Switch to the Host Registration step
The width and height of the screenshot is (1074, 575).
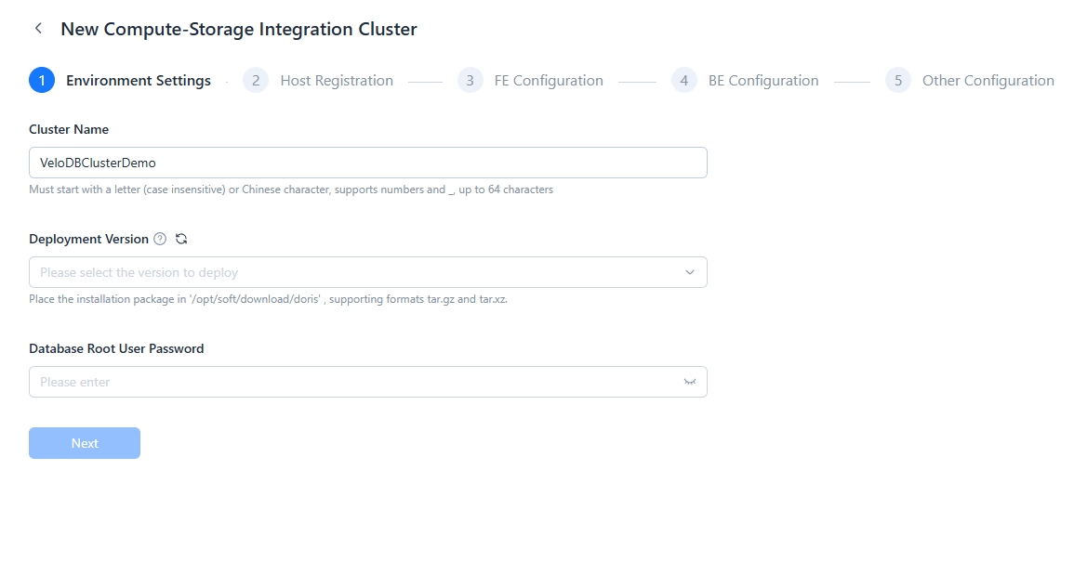[x=337, y=80]
